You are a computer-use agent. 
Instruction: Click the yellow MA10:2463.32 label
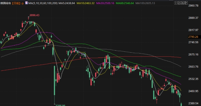tap(86, 3)
